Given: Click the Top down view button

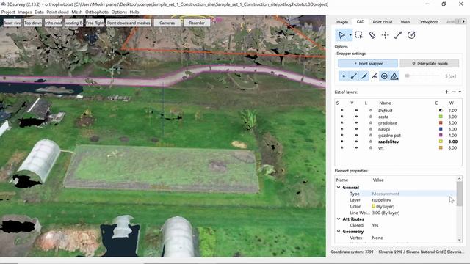Looking at the screenshot, I should point(33,23).
